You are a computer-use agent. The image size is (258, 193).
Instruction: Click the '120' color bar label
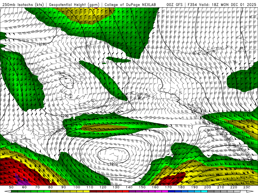(103, 187)
